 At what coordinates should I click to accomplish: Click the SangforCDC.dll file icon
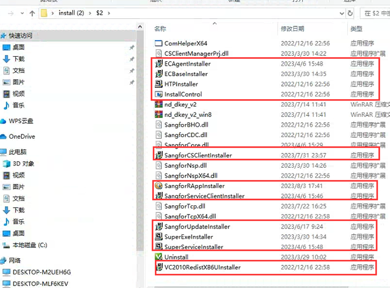pyautogui.click(x=159, y=135)
